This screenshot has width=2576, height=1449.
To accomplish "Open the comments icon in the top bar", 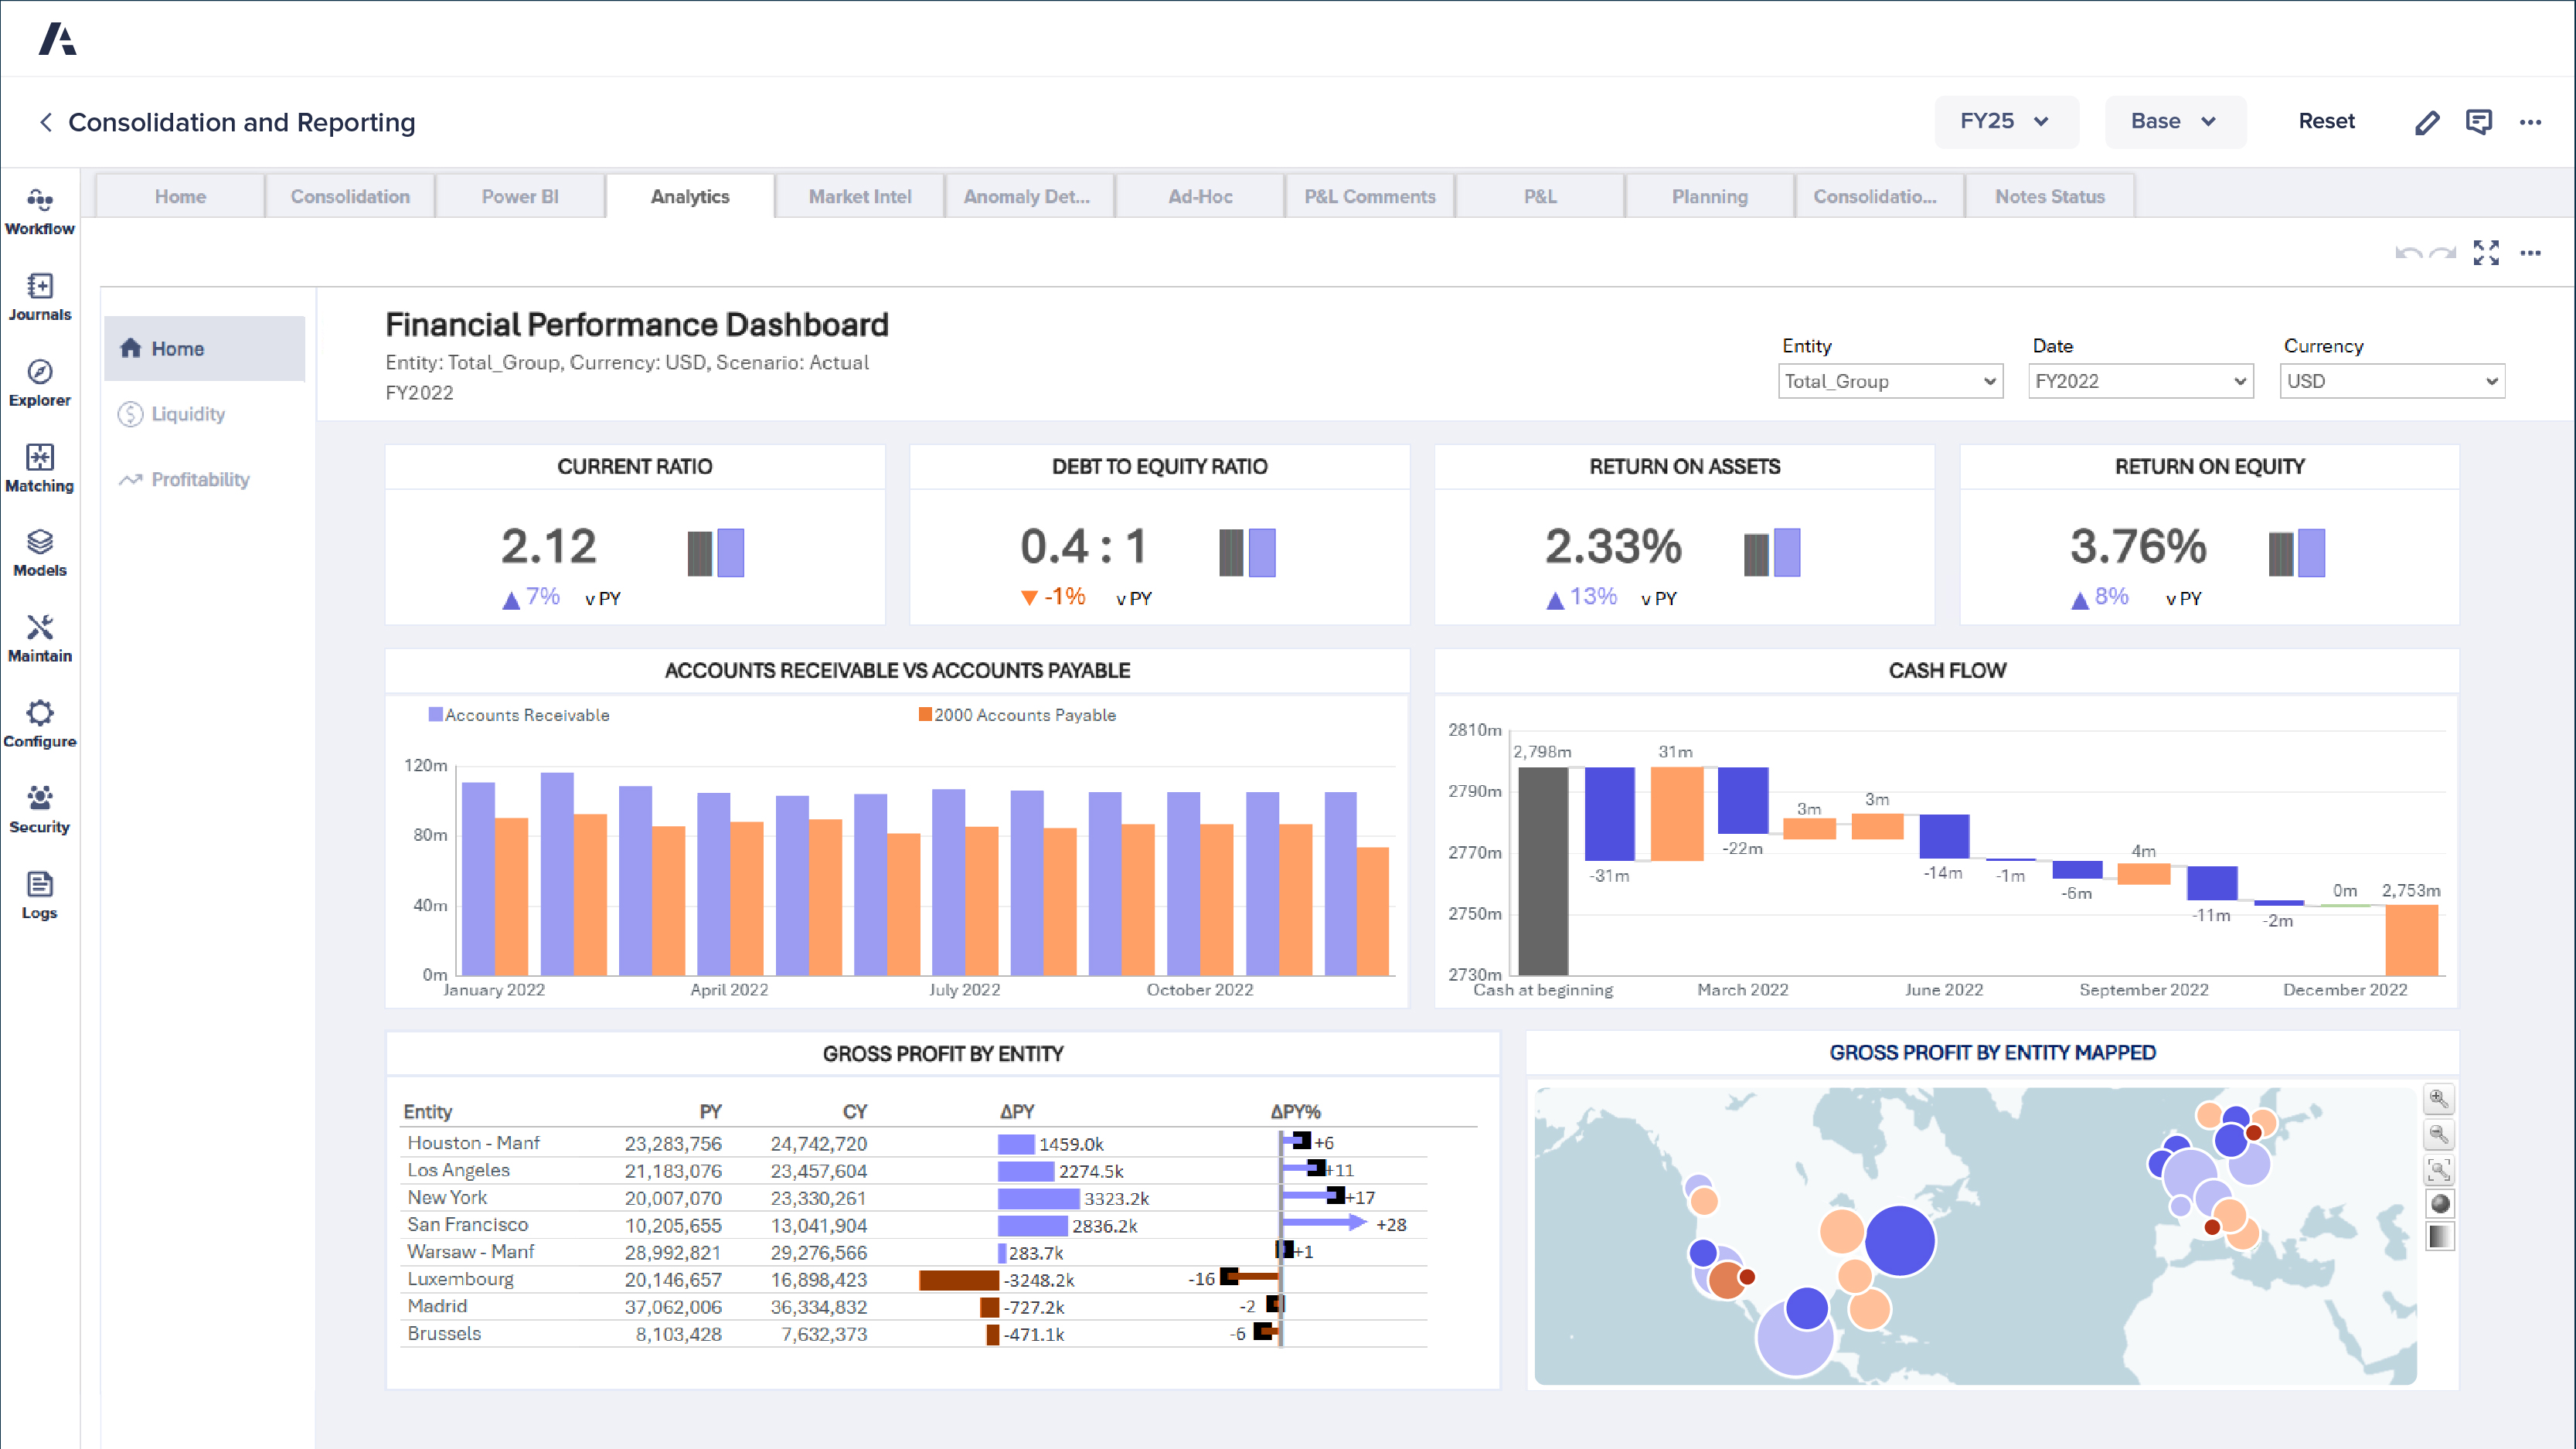I will (x=2479, y=121).
